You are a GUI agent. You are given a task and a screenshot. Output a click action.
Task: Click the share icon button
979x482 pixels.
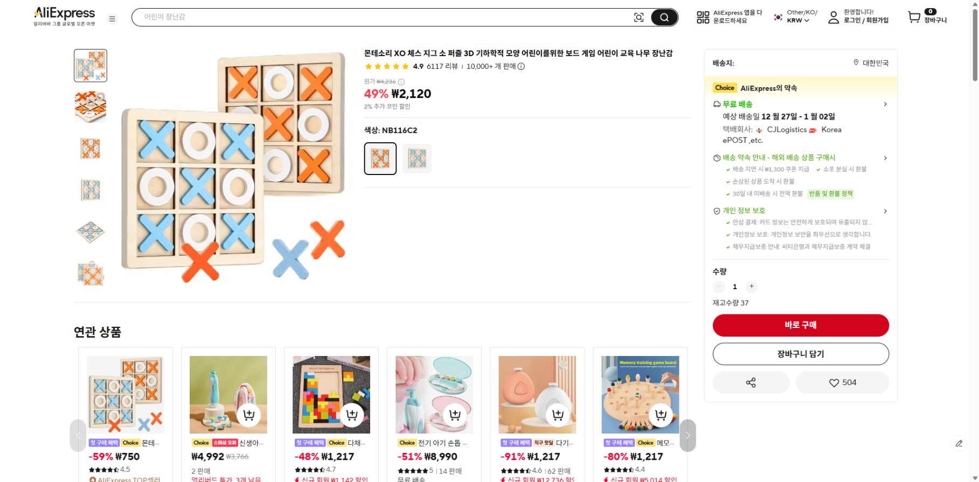pyautogui.click(x=751, y=382)
